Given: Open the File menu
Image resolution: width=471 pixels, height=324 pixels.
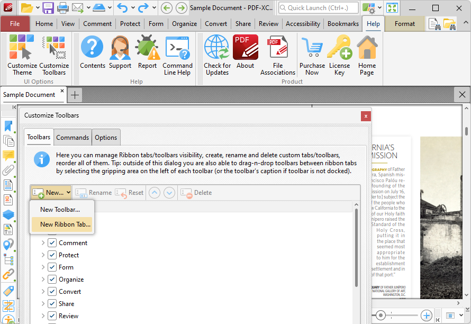Looking at the screenshot, I should tap(15, 24).
